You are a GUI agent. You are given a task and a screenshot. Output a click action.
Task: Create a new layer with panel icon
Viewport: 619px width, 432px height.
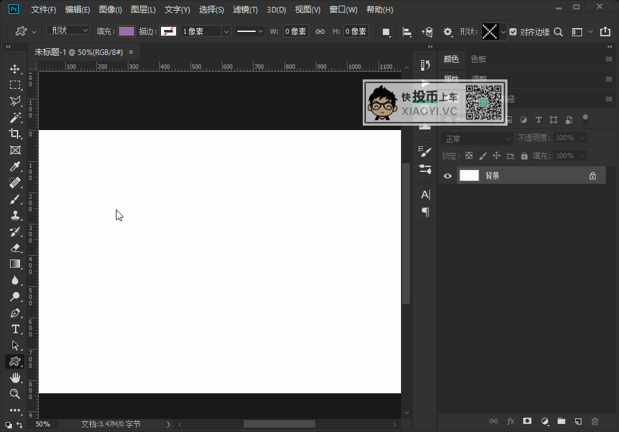tap(578, 421)
